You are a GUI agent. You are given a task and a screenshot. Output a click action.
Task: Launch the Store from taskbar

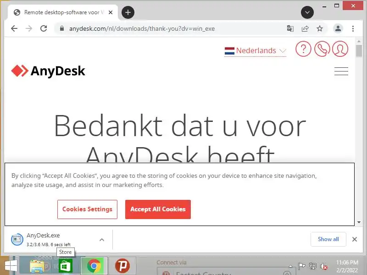[x=66, y=266]
